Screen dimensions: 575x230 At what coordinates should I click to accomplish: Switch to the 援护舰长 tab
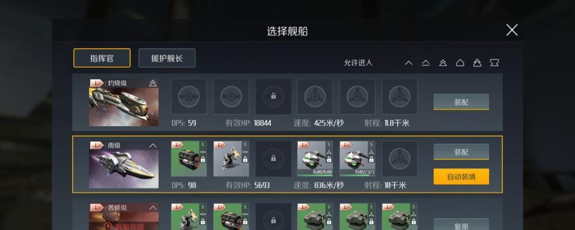coord(167,58)
